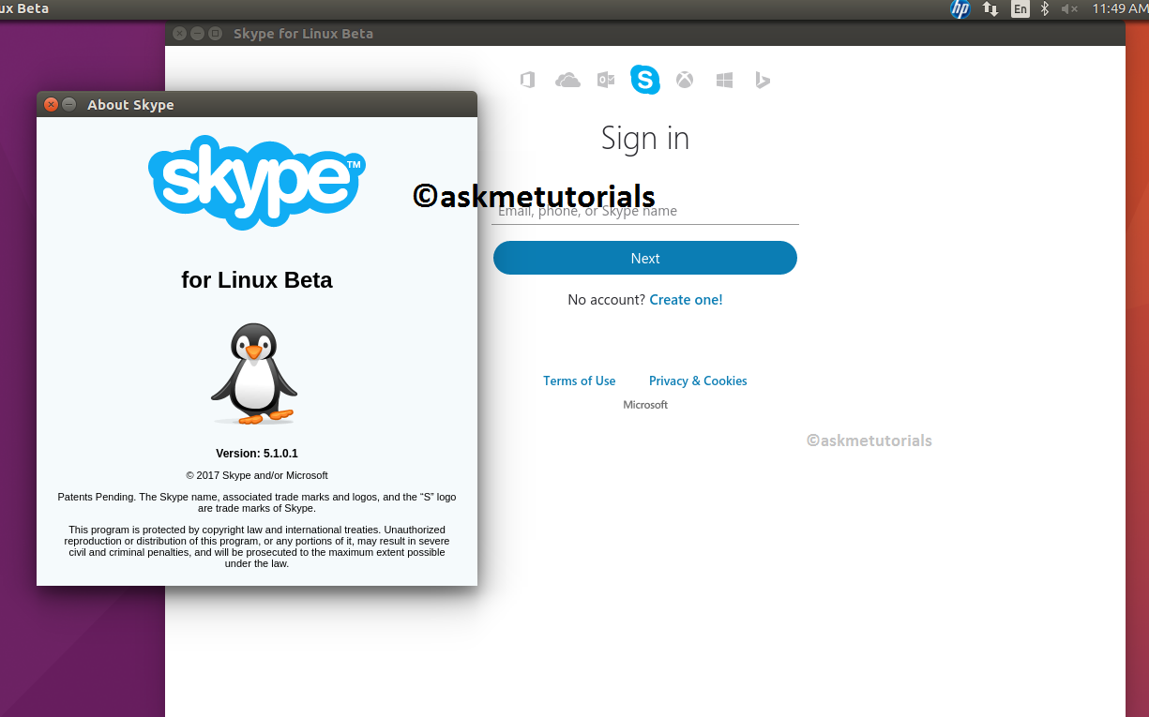Click the 'No account?' text

606,300
